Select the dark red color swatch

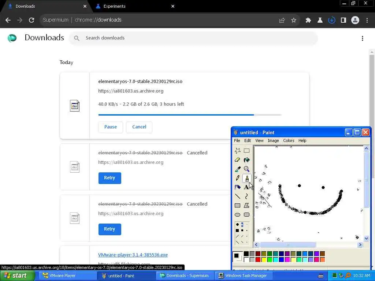pyautogui.click(x=258, y=254)
